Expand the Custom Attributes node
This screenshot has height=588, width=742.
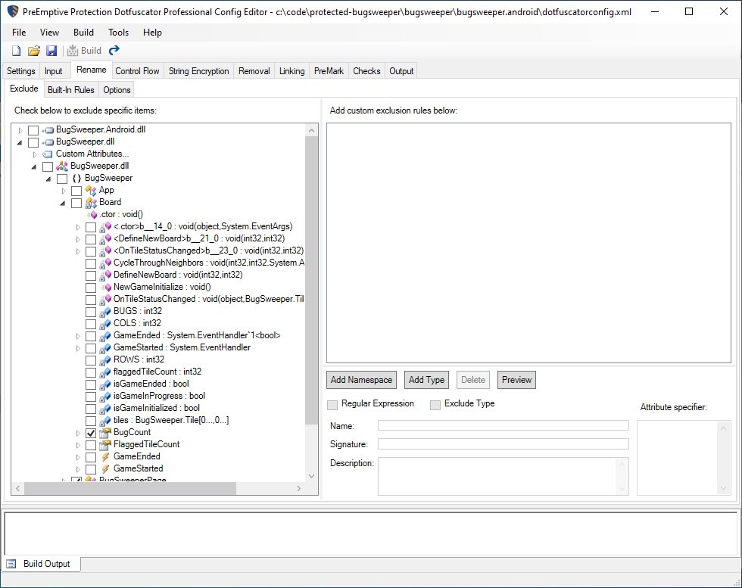35,154
